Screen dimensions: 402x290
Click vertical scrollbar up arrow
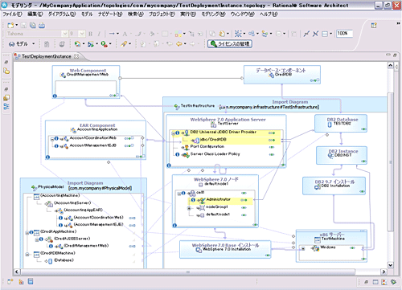[391, 65]
